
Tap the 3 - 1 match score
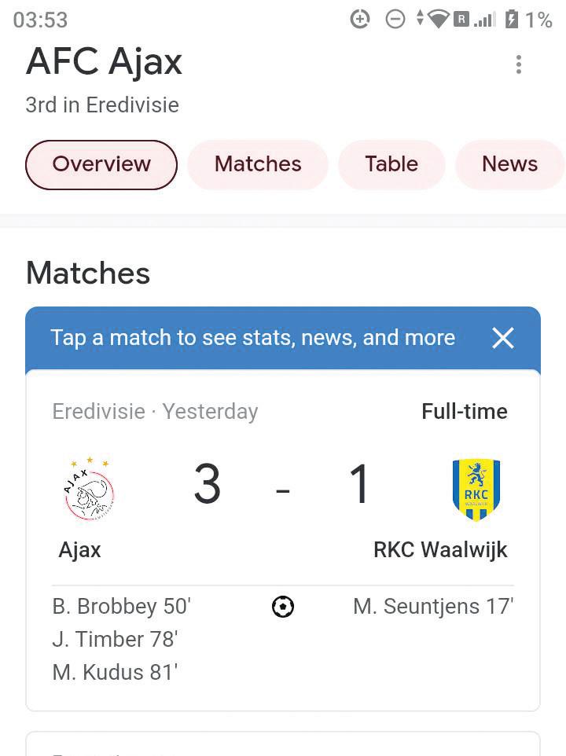[x=282, y=486]
